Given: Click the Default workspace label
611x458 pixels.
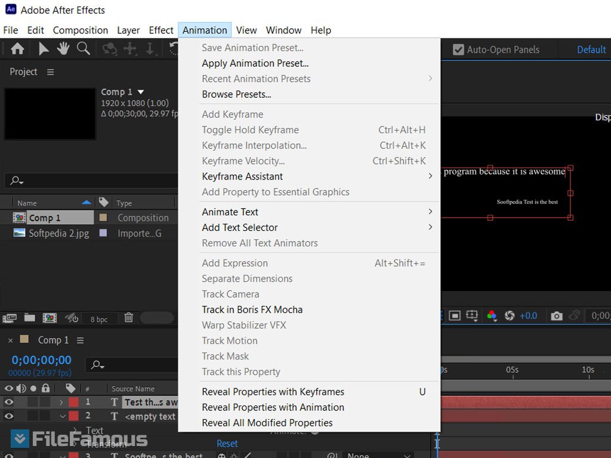Looking at the screenshot, I should pos(591,50).
